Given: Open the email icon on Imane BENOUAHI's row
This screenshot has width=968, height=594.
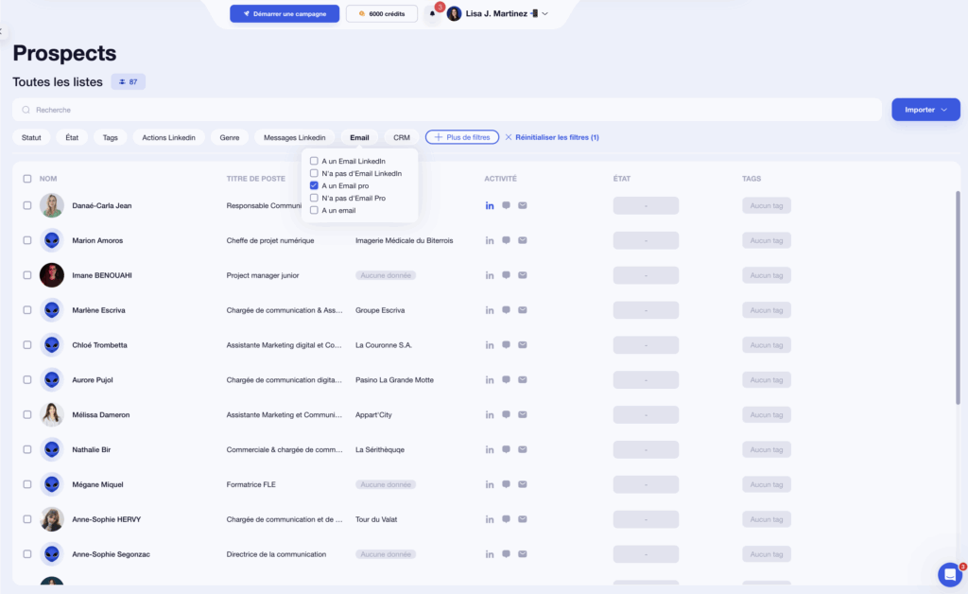Looking at the screenshot, I should (522, 275).
